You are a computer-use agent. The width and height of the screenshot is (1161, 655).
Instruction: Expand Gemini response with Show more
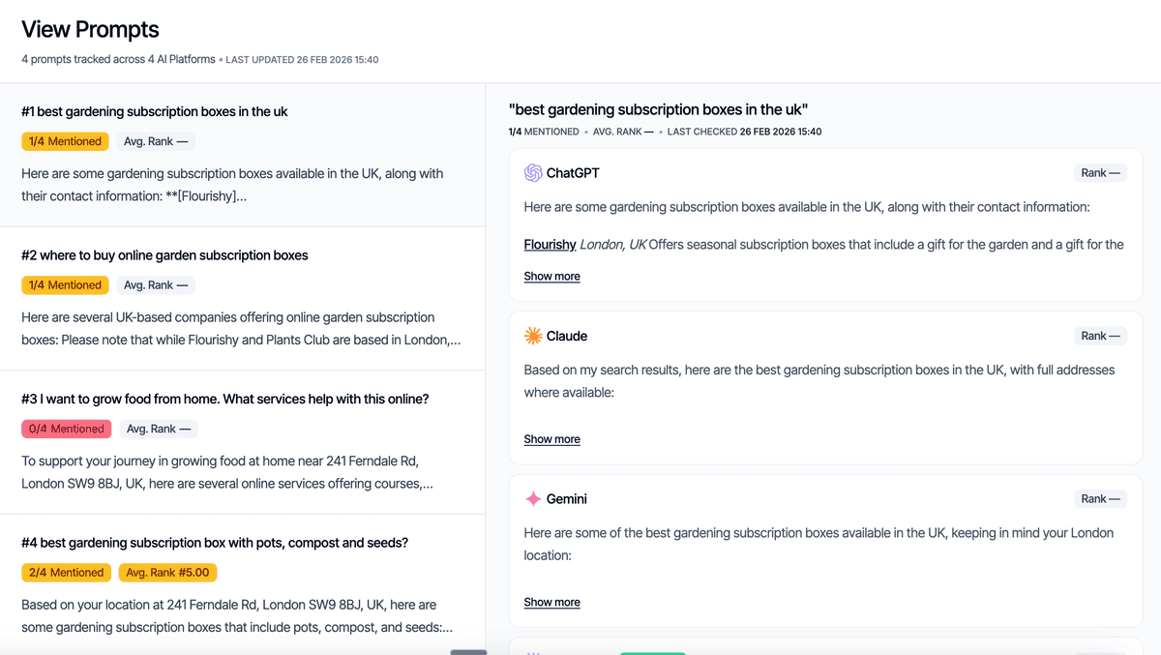pos(551,603)
